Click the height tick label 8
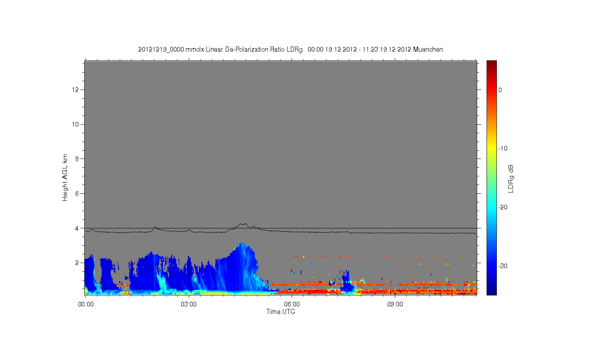This screenshot has height=355, width=591. pos(77,159)
